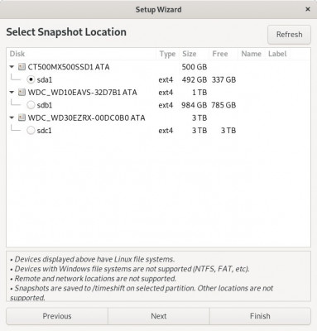Click the 785 GB free value
This screenshot has height=331, width=317.
223,105
